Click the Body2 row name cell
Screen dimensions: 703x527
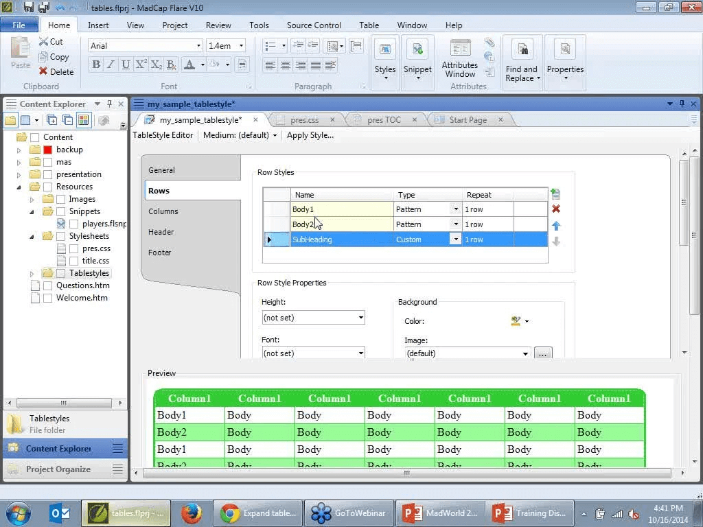(342, 224)
